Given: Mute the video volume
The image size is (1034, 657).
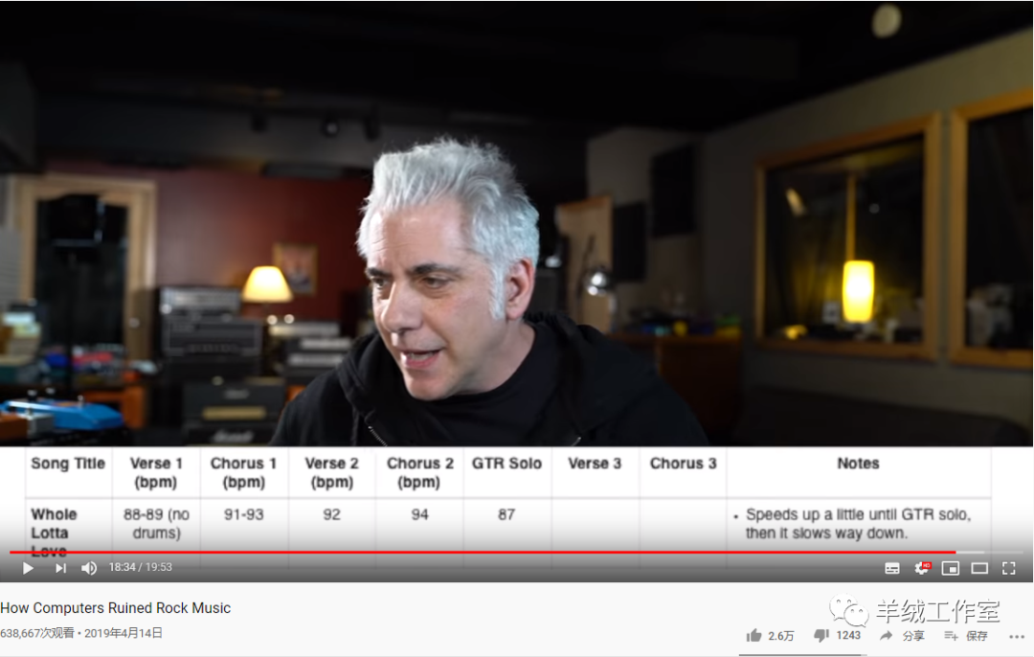Looking at the screenshot, I should pyautogui.click(x=89, y=568).
